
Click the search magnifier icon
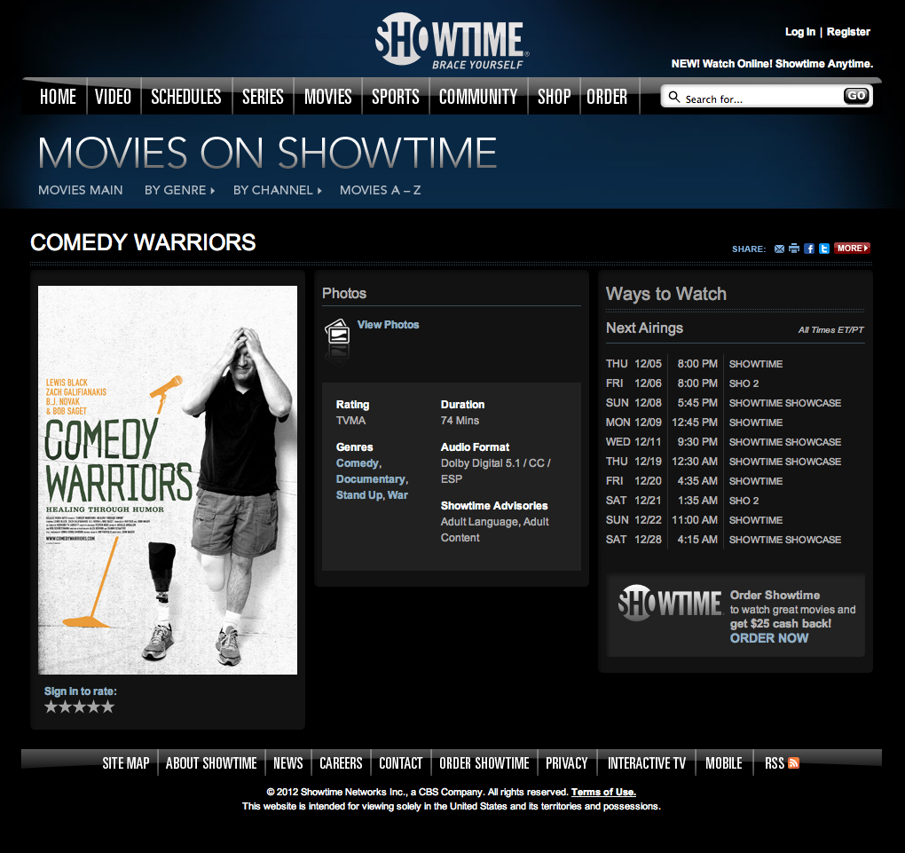coord(673,97)
